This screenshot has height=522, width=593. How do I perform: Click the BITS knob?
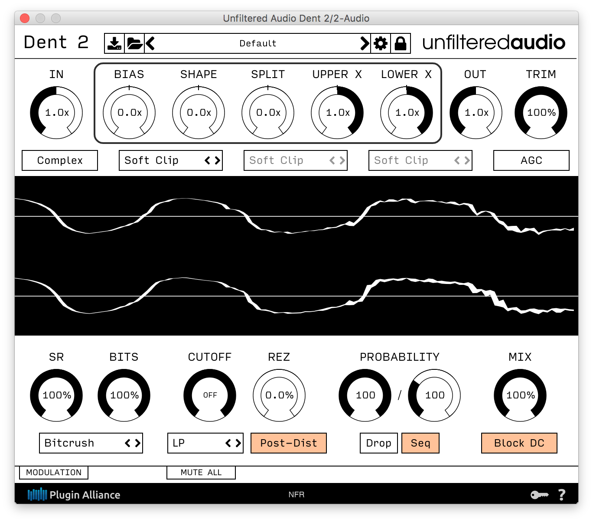(124, 395)
